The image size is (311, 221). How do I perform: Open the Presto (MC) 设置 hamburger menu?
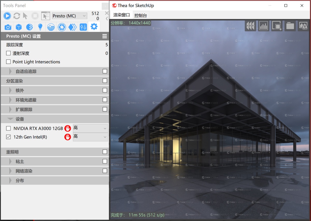(105, 36)
